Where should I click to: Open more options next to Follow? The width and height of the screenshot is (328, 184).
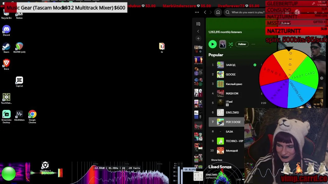click(253, 44)
